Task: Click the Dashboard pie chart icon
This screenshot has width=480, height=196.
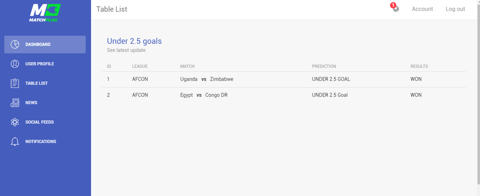Action: [x=15, y=44]
